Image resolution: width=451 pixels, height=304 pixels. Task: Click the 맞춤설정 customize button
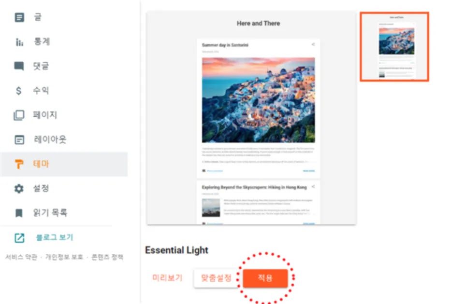[x=216, y=278]
